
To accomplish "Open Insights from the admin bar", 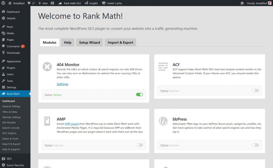I will (x=91, y=3).
